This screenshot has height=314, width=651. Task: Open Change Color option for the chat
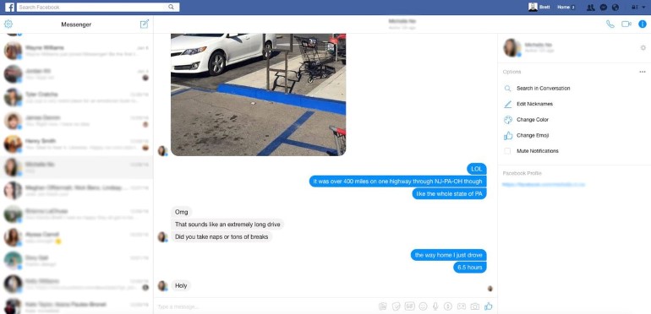(533, 120)
